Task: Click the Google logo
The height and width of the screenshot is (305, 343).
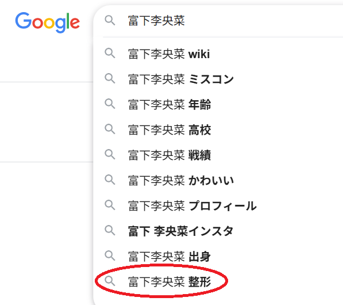Action: 48,22
